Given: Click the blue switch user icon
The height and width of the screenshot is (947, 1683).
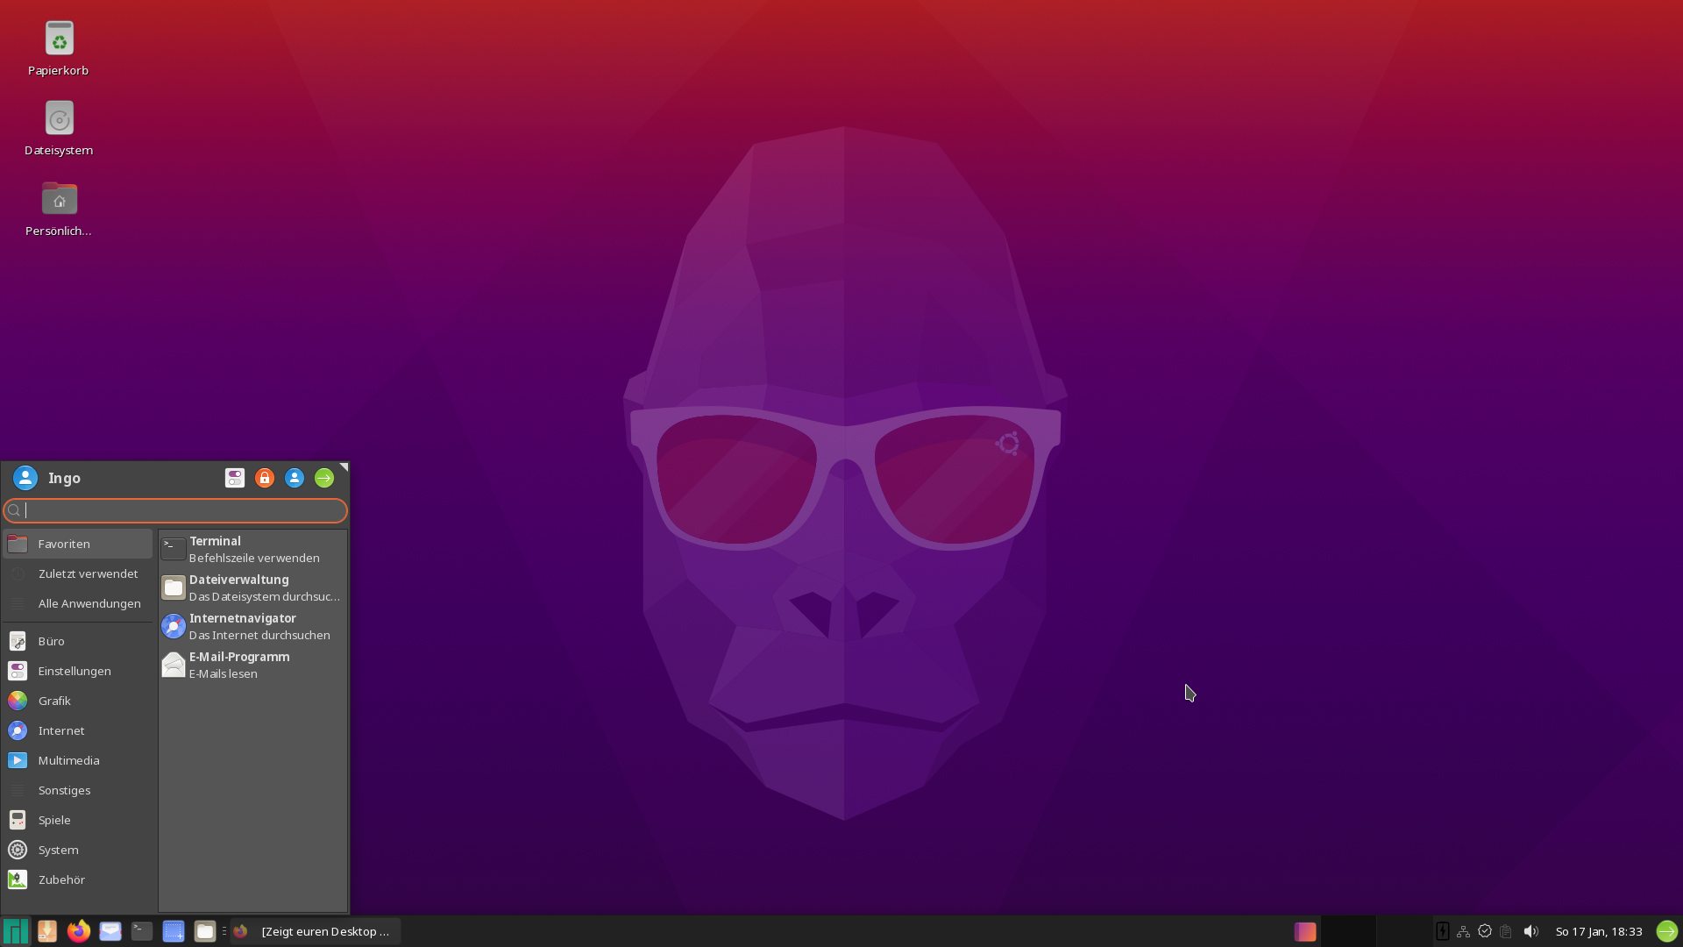Looking at the screenshot, I should coord(295,478).
